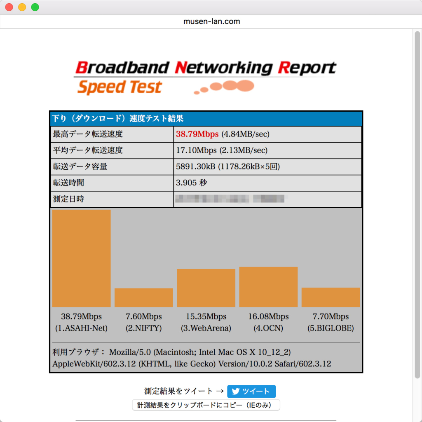Click the 平均データ転送速度 row label
422x422 pixels.
pyautogui.click(x=88, y=150)
